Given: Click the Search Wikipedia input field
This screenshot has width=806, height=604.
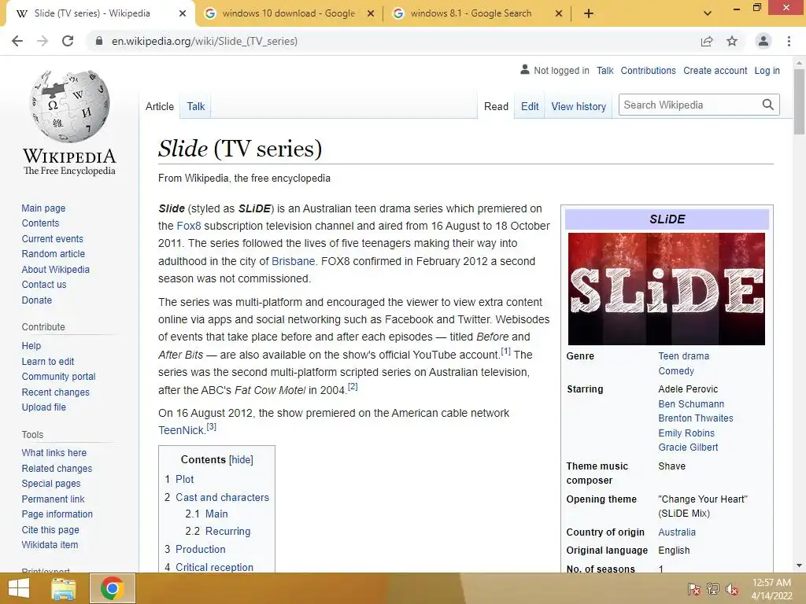Looking at the screenshot, I should tap(690, 105).
